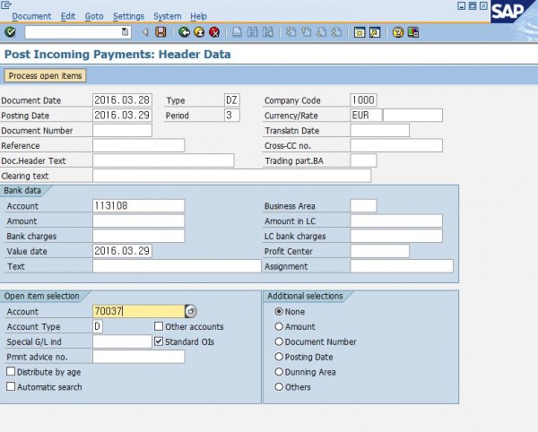Open the Help menu

(x=198, y=16)
